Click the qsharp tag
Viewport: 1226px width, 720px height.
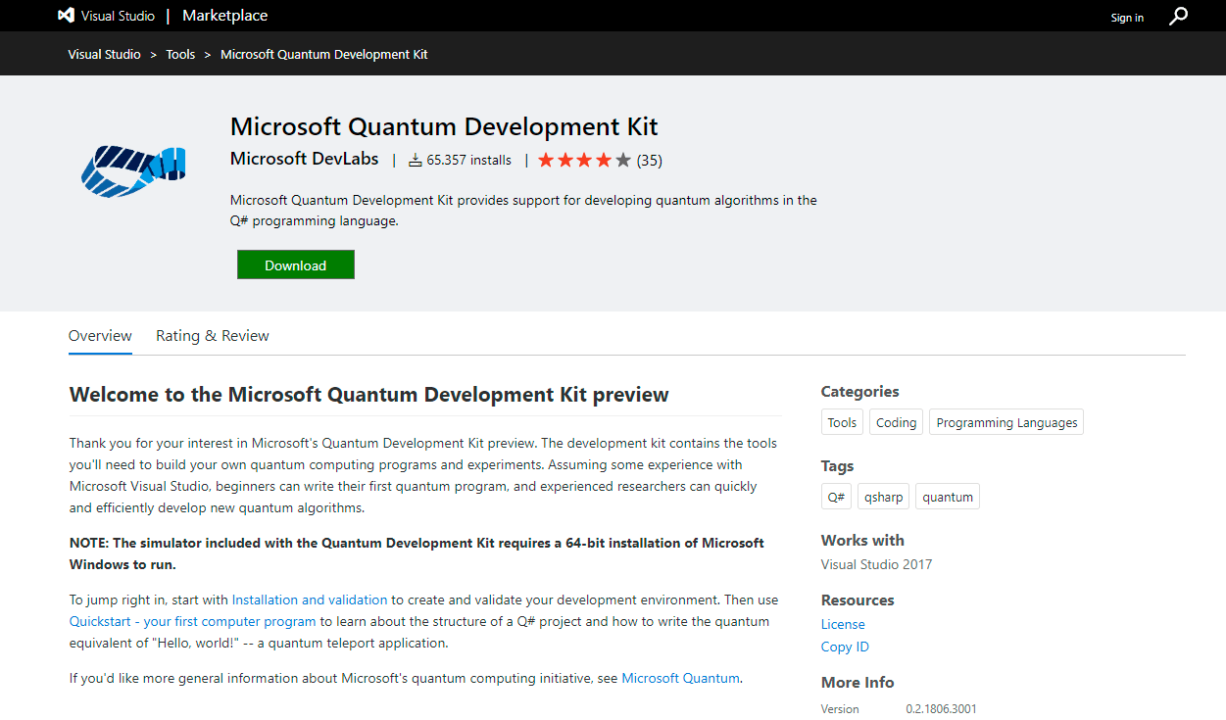tap(883, 497)
